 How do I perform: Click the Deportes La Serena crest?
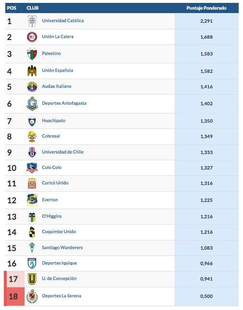[32, 296]
